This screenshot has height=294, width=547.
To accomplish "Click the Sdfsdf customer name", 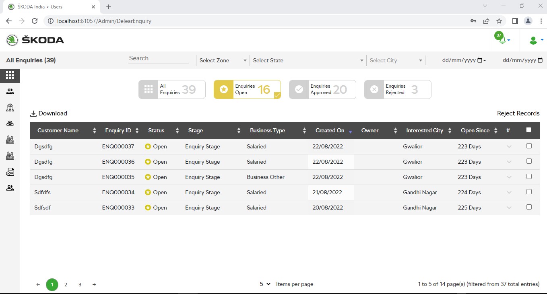I will [x=43, y=208].
